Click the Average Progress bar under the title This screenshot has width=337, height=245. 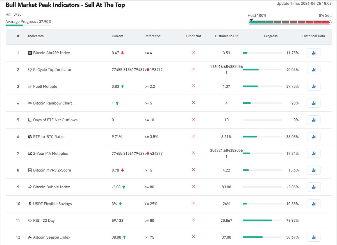click(x=28, y=26)
